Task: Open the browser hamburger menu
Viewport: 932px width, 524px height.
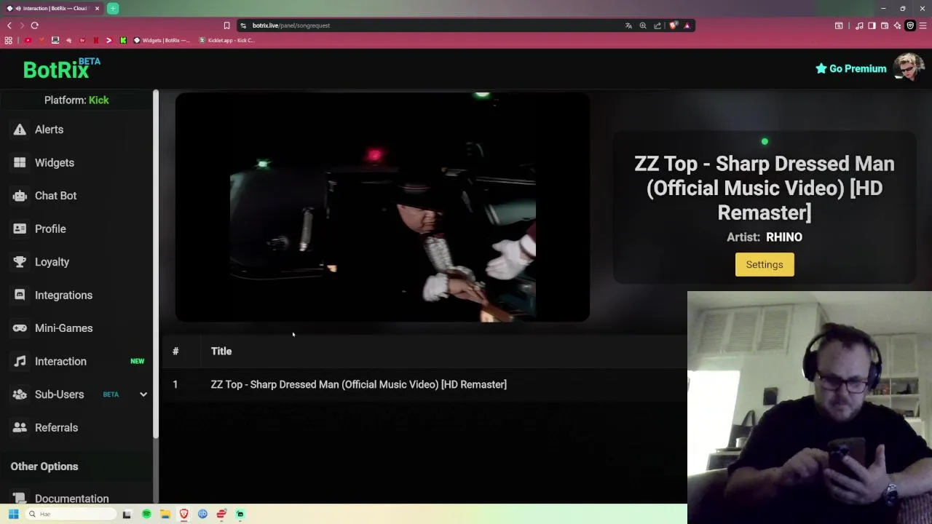Action: tap(923, 25)
